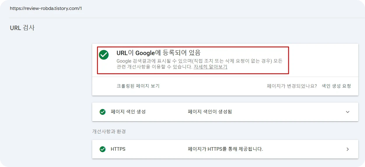Click the HTTPS row label

[x=118, y=149]
